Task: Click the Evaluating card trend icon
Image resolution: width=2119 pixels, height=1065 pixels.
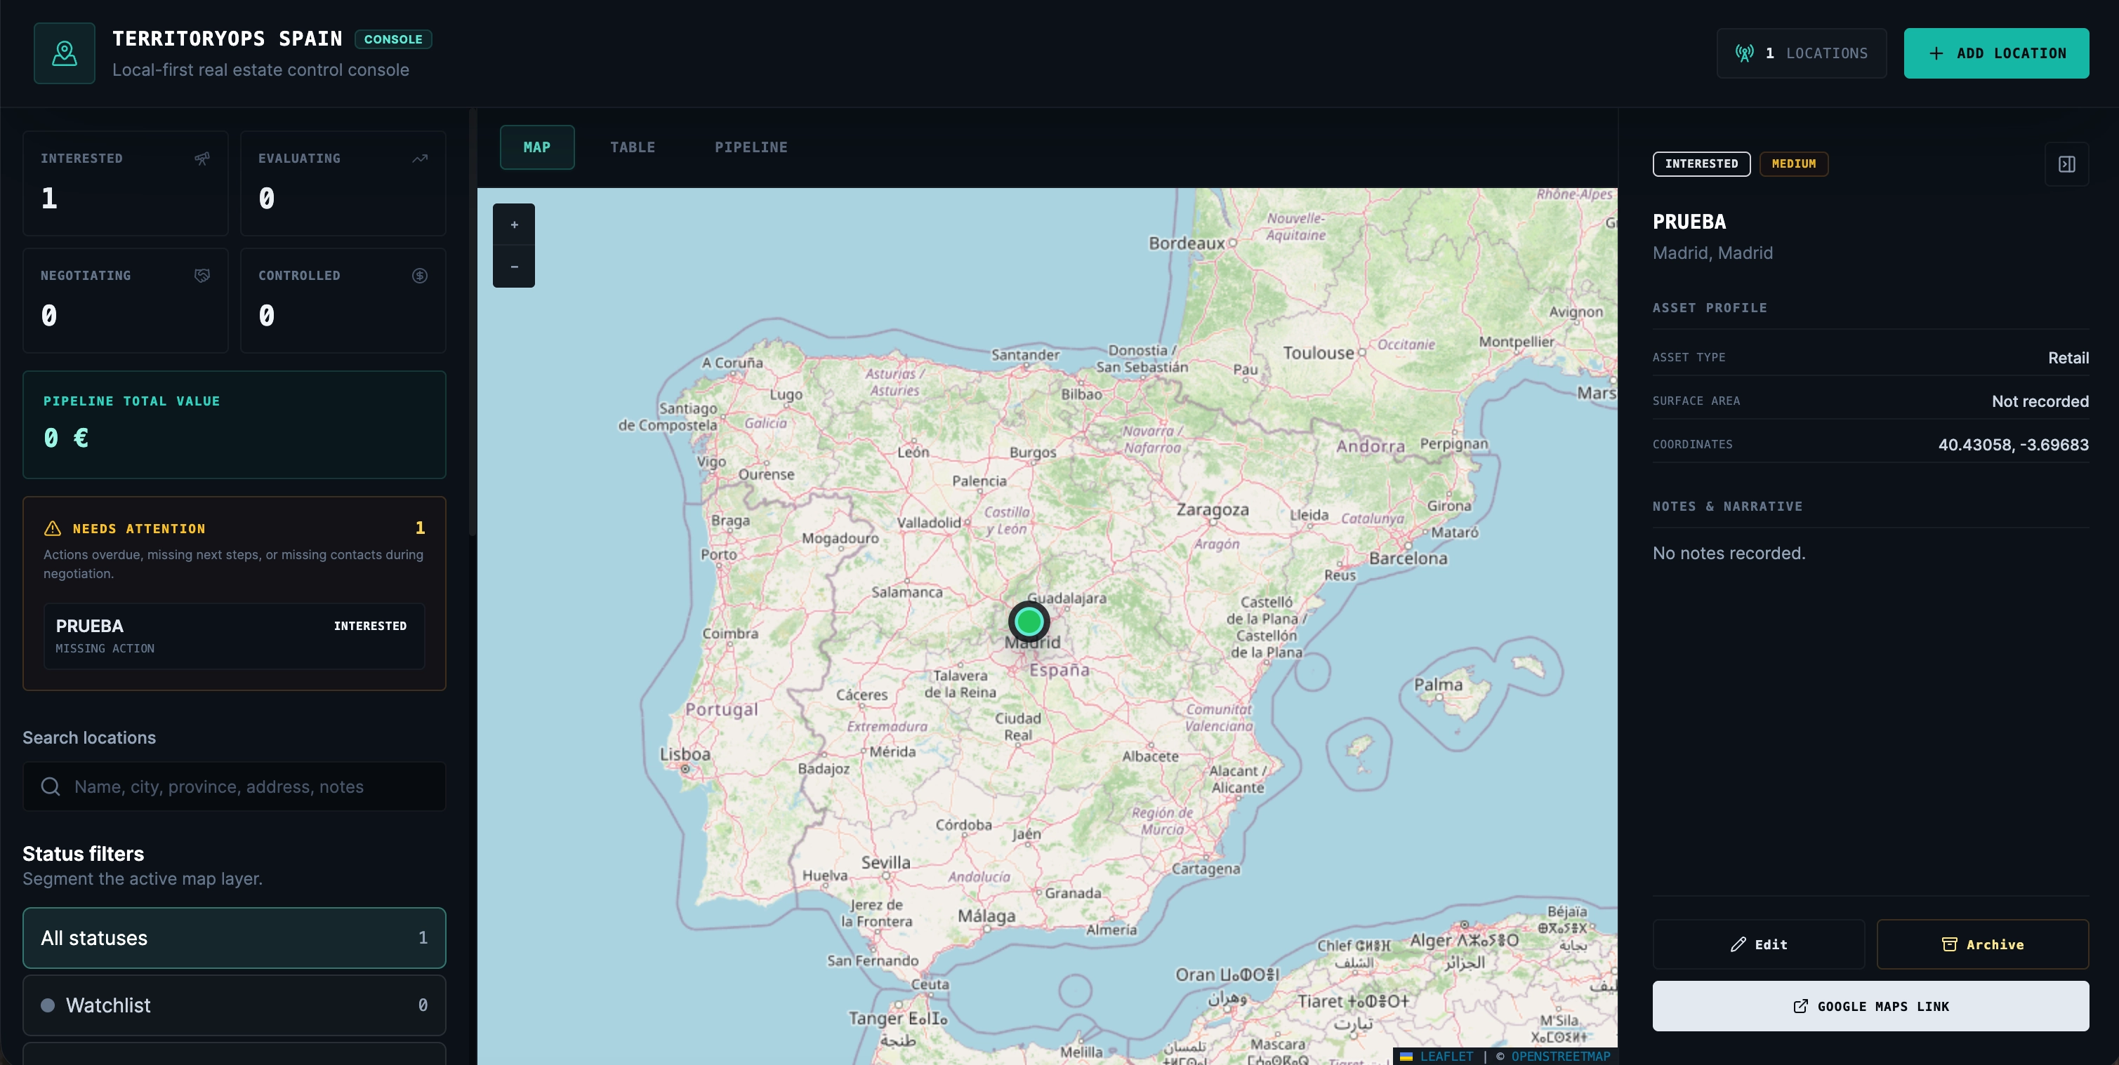Action: 420,159
